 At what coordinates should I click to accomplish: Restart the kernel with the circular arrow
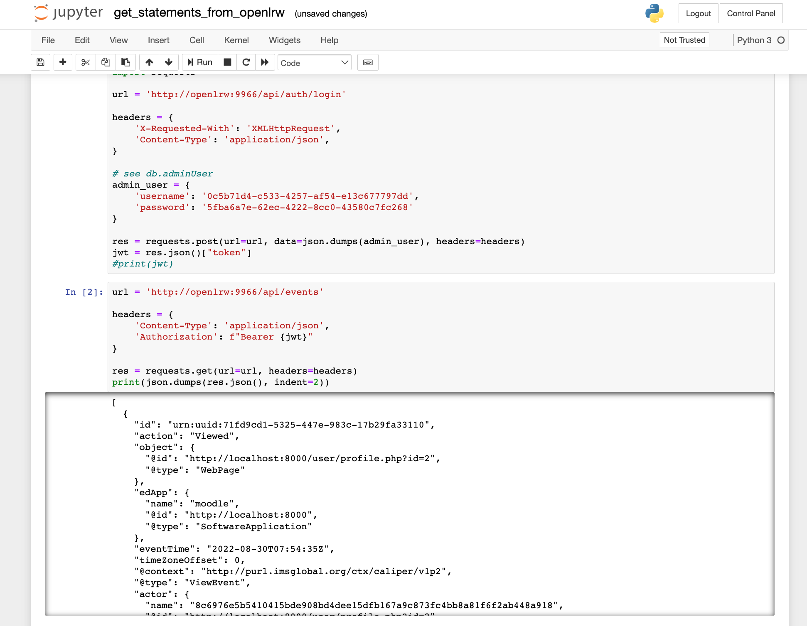246,62
